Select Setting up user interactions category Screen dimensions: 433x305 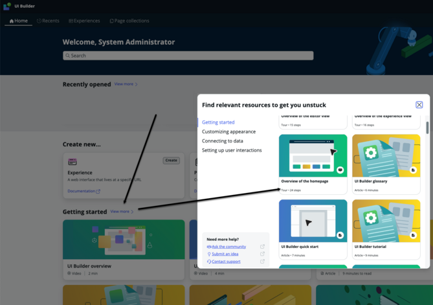tap(232, 150)
